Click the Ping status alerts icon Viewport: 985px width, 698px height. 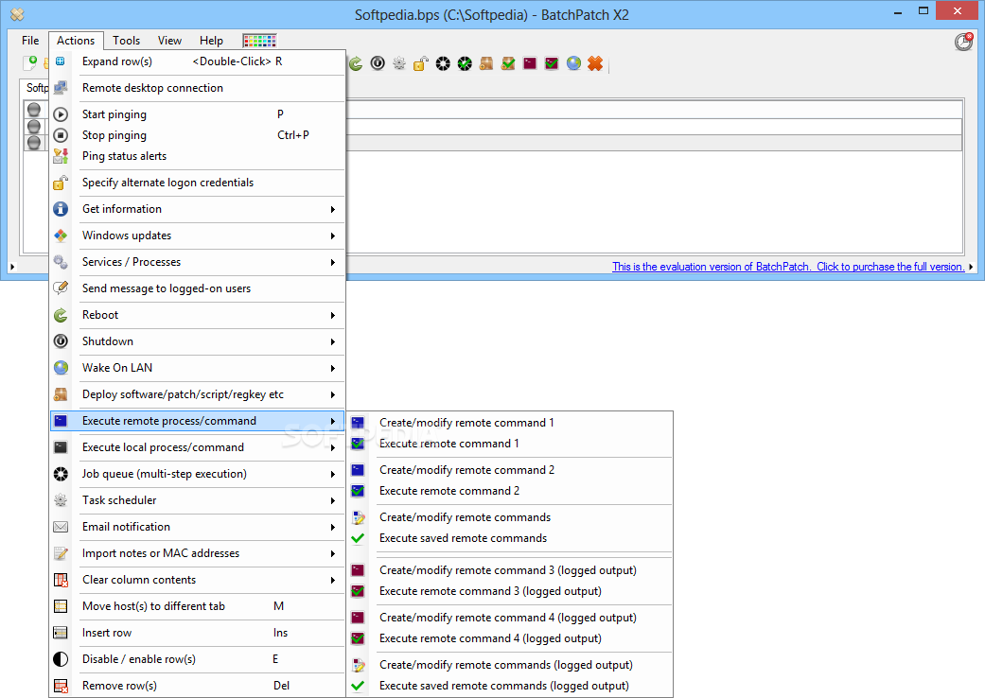[61, 156]
